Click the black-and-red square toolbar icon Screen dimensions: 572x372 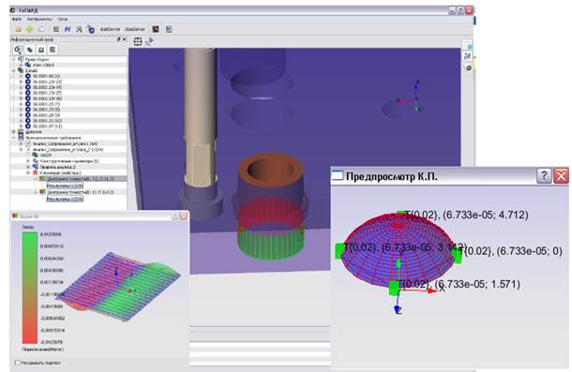coord(156,29)
